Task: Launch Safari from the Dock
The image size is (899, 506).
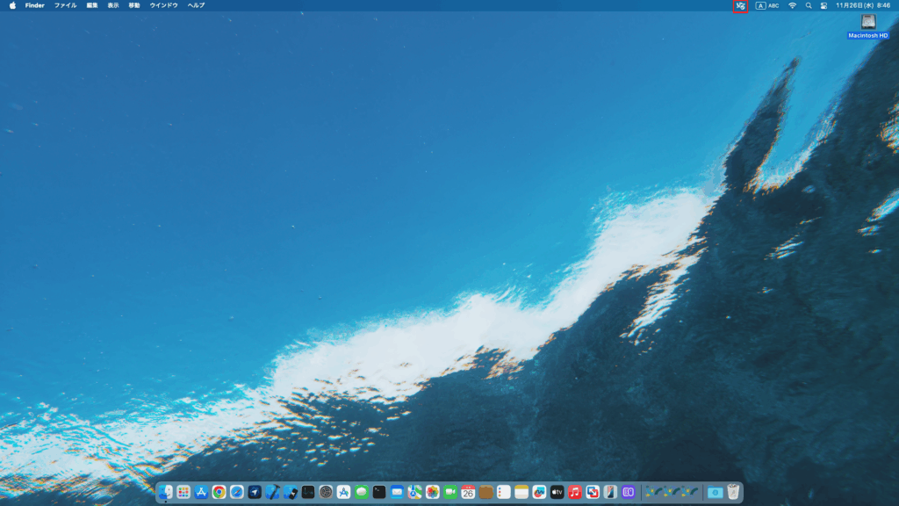Action: [237, 492]
